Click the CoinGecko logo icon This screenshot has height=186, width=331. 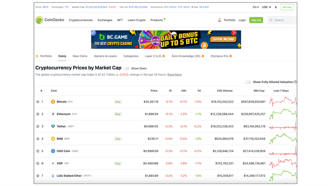pos(39,20)
